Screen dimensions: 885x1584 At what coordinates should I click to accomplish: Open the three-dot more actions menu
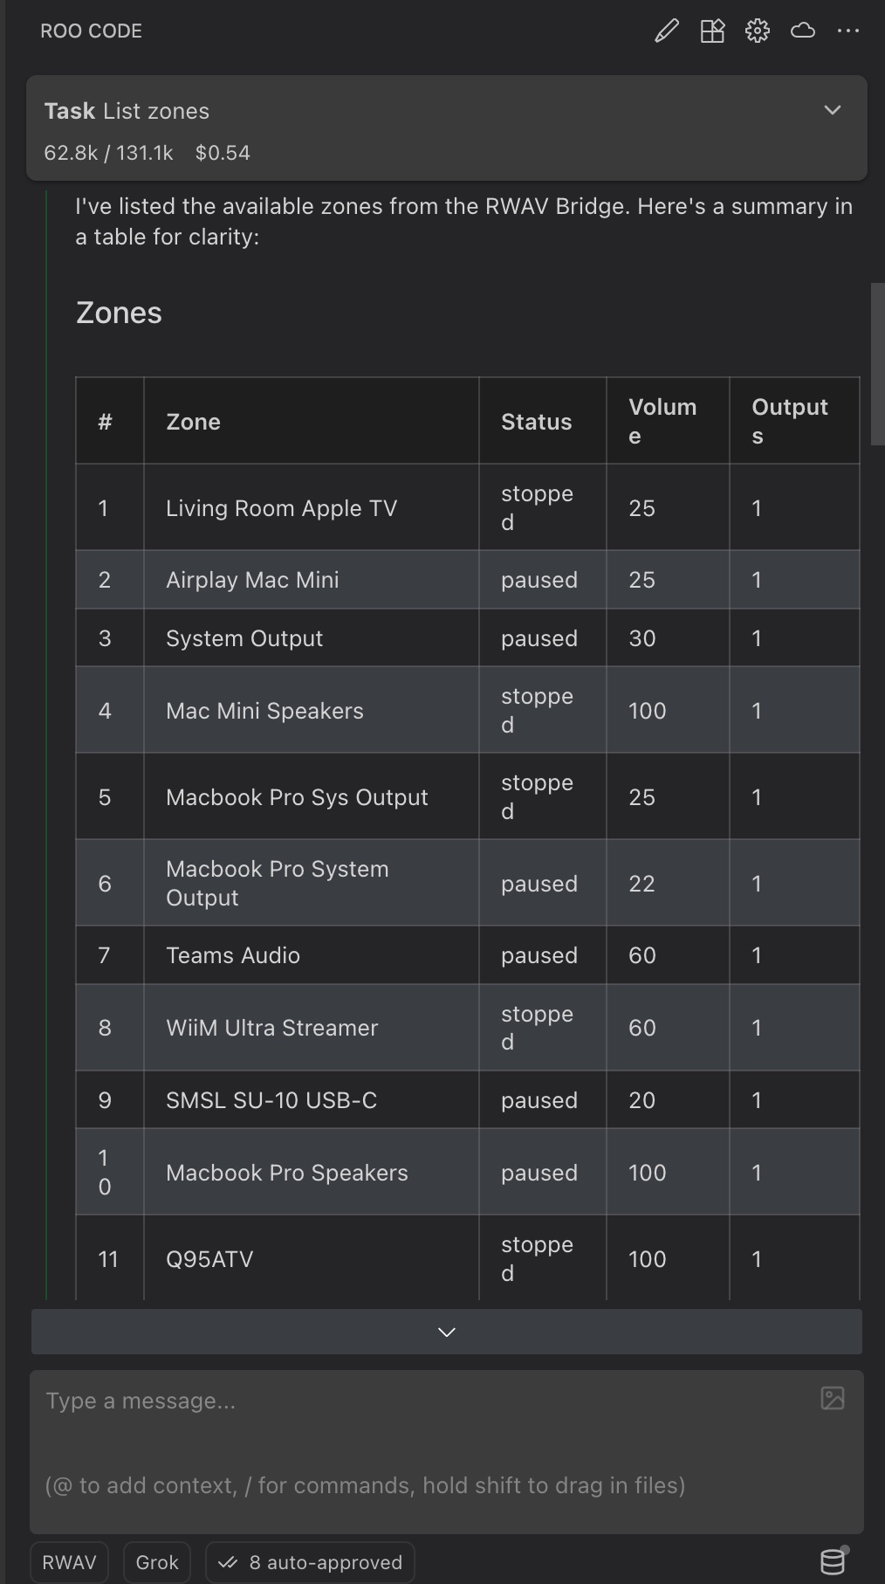(847, 31)
